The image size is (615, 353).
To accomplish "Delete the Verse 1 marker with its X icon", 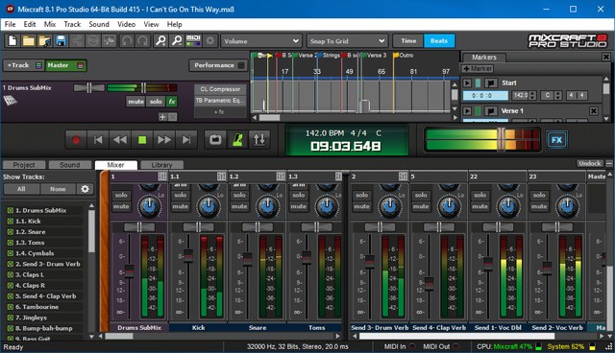I will [x=594, y=111].
